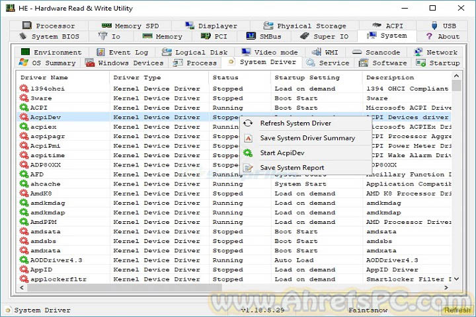Choose Save System Driver Summary menu entry
The height and width of the screenshot is (317, 476).
(x=306, y=138)
